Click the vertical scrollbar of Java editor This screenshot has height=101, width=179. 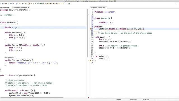point(87,33)
